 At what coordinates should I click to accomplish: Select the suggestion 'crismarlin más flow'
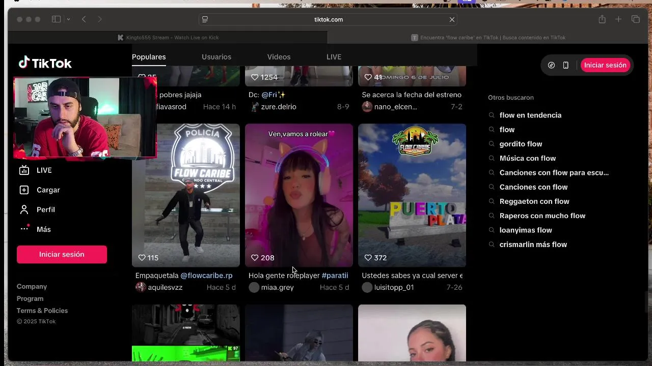click(533, 245)
